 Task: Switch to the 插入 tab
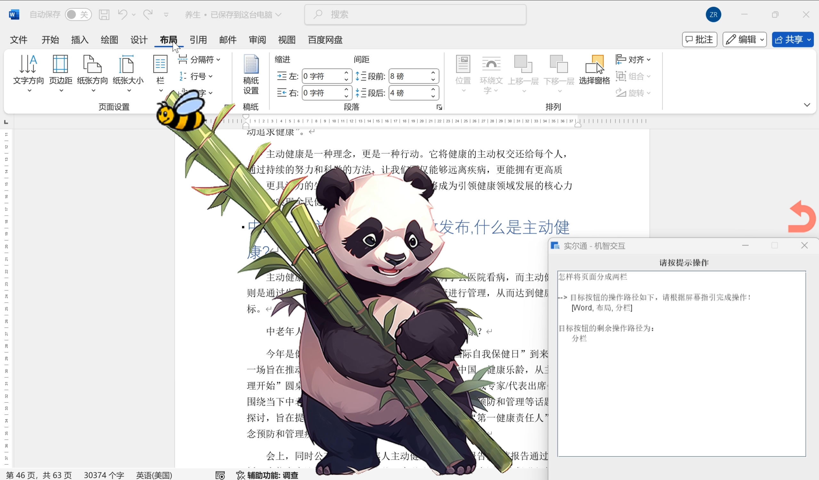tap(80, 40)
